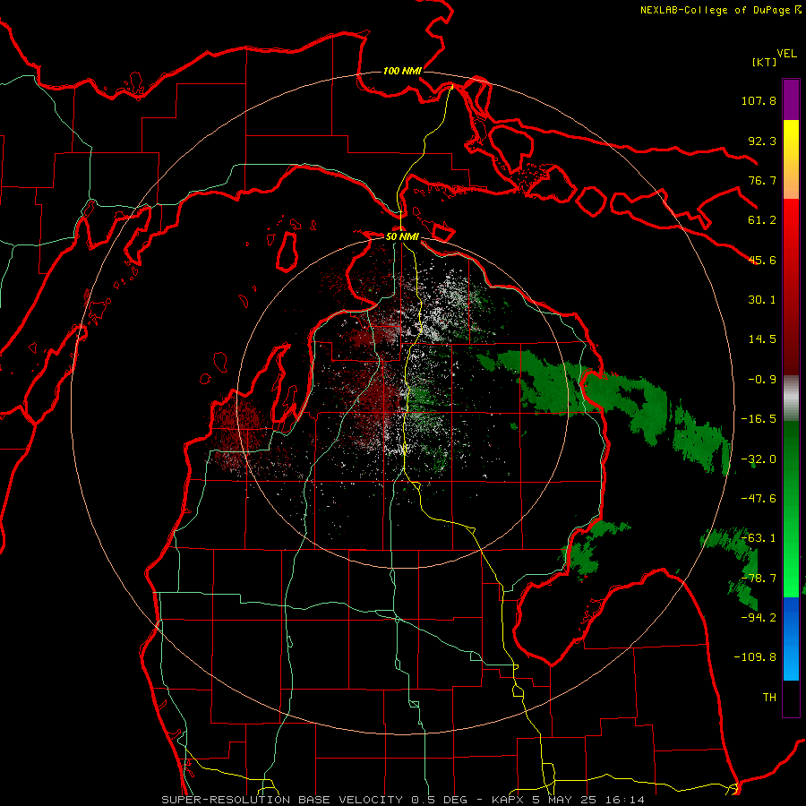Click the [KT] units label

tap(765, 62)
